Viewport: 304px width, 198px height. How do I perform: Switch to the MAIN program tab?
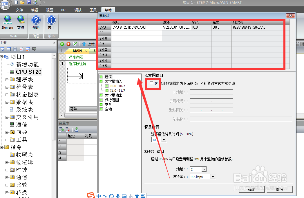pos(77,51)
